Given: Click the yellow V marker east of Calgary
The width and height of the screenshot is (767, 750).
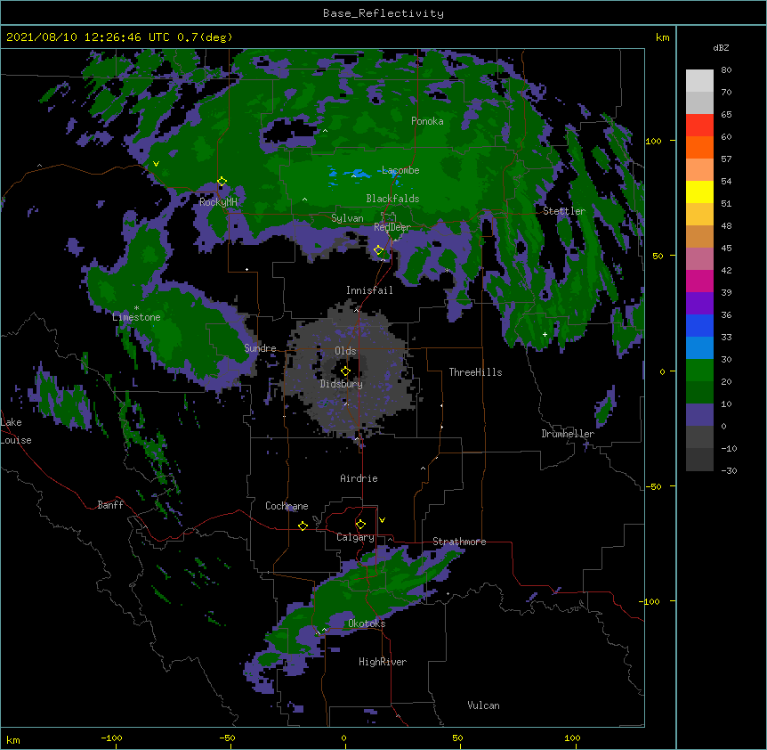Looking at the screenshot, I should click(382, 520).
